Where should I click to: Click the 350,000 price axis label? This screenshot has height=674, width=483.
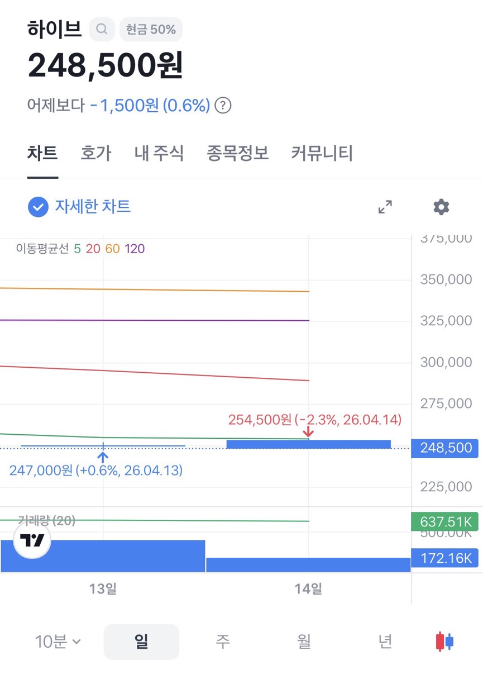tap(446, 279)
